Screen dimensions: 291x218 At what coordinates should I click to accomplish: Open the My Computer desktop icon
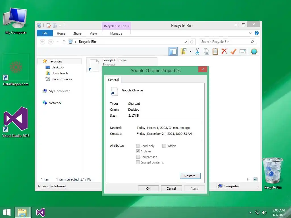[x=16, y=21]
